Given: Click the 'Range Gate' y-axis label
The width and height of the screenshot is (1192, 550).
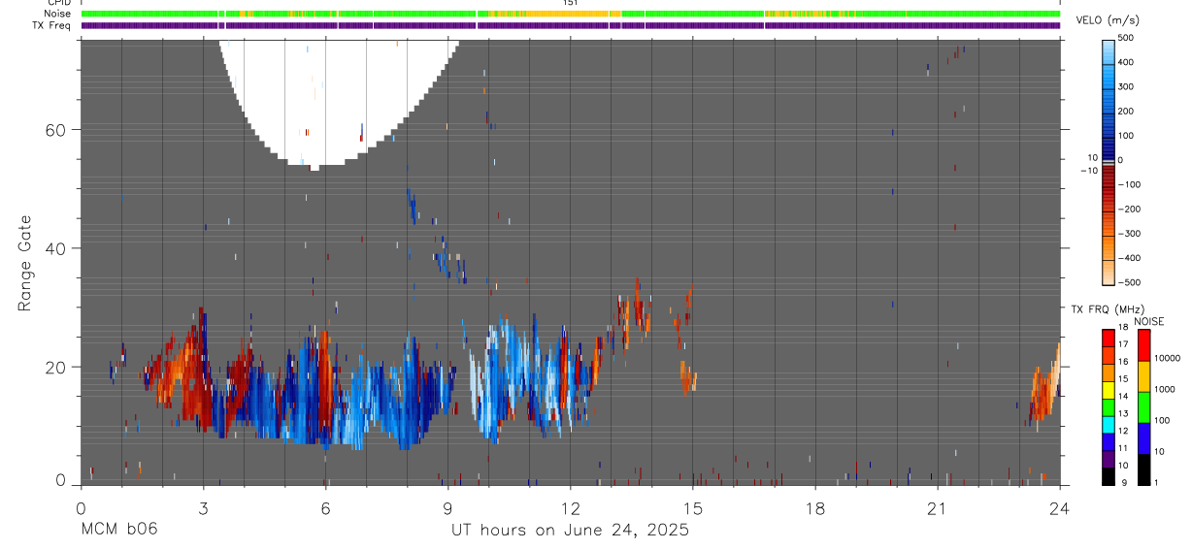Looking at the screenshot, I should click(24, 263).
